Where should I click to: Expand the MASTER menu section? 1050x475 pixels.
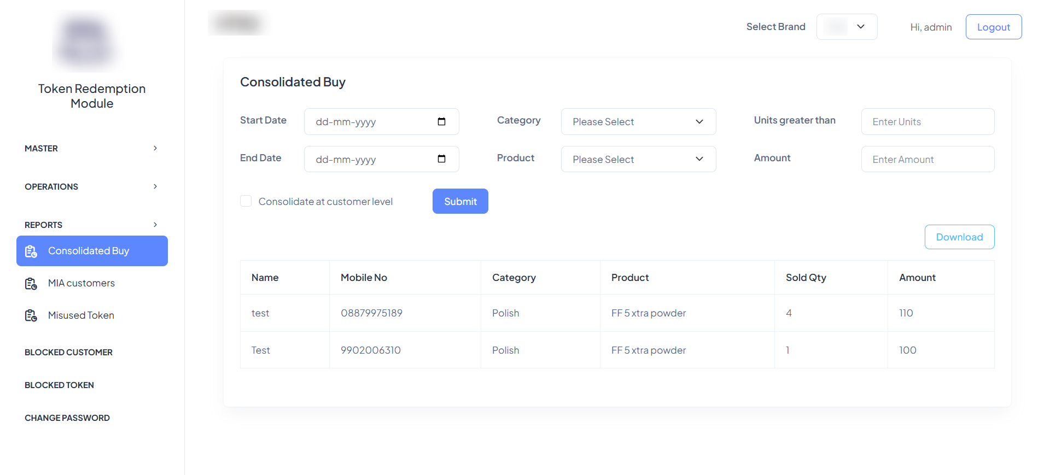coord(92,148)
